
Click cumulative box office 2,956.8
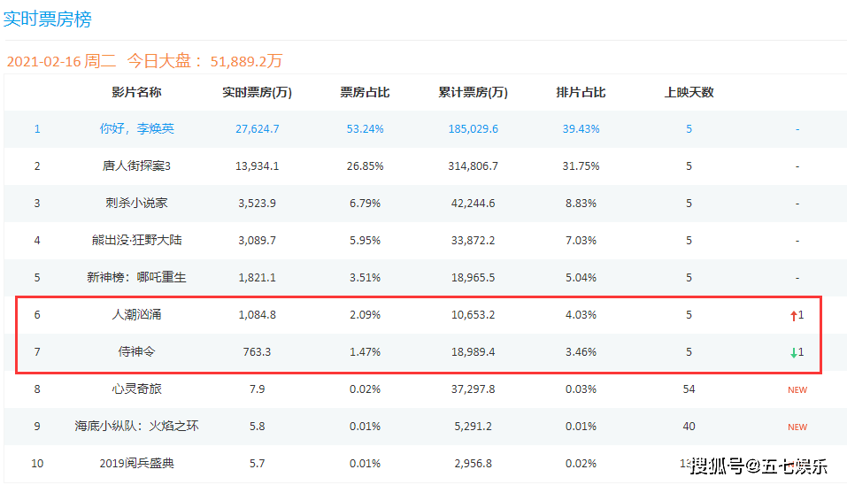coord(474,464)
